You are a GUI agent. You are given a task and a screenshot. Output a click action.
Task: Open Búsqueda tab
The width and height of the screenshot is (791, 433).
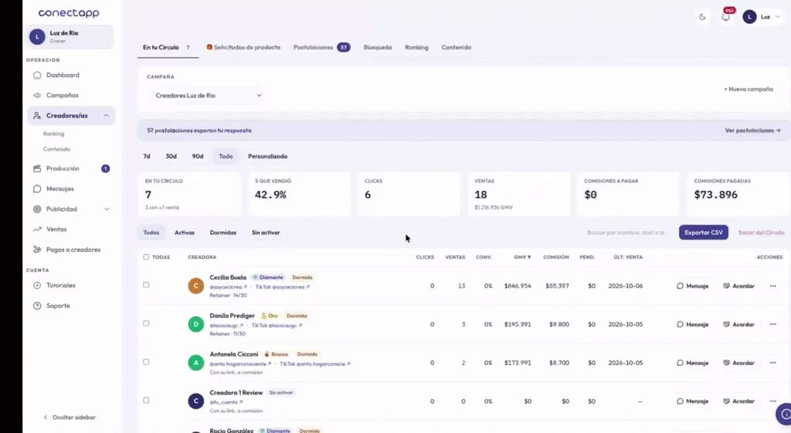[x=377, y=47]
